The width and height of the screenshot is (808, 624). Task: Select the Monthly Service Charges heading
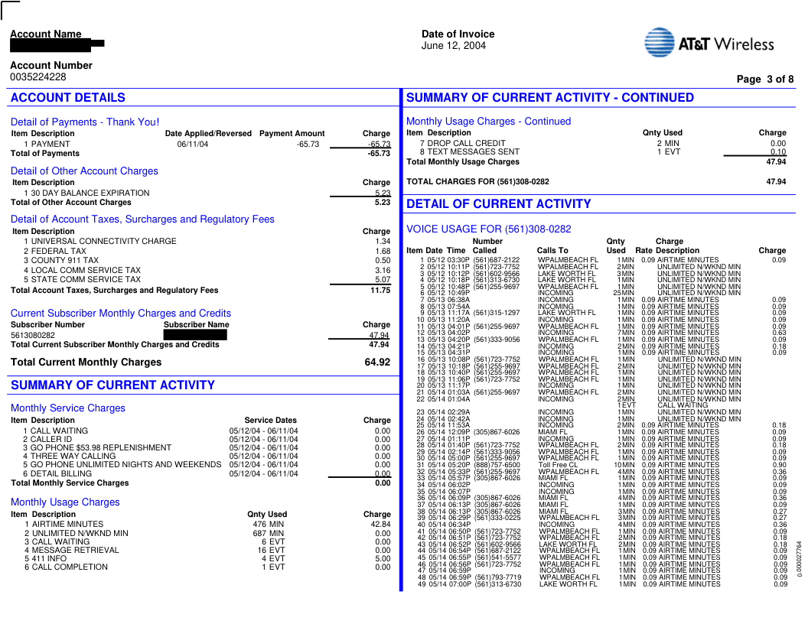[x=68, y=408]
